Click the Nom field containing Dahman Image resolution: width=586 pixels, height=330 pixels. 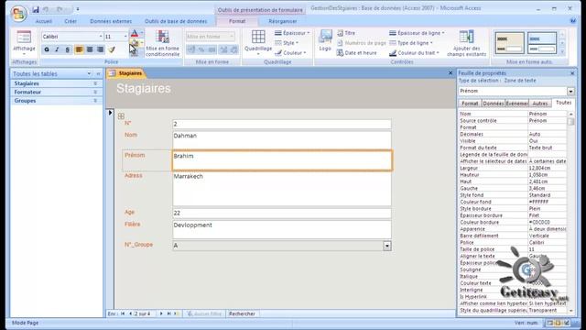pos(282,140)
